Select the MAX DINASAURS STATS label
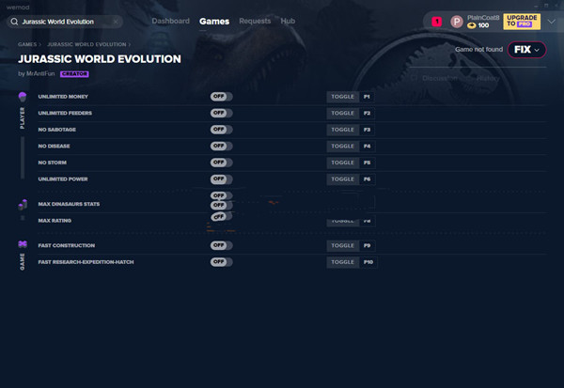 (x=69, y=204)
